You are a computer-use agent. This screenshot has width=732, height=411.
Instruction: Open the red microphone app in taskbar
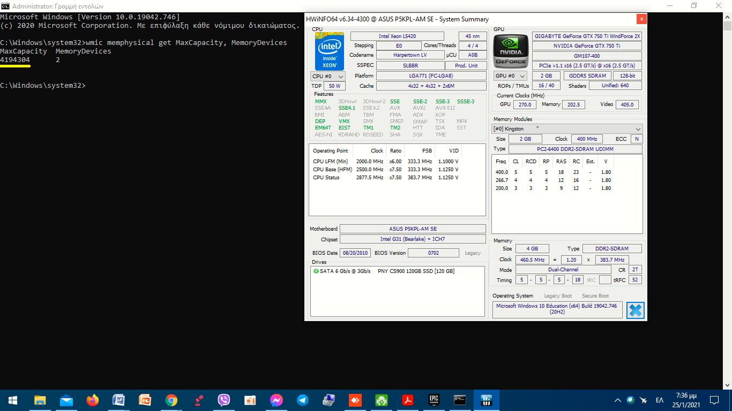click(x=197, y=400)
